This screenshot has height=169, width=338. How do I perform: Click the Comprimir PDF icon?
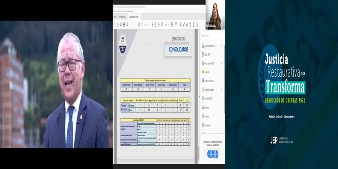[x=203, y=98]
